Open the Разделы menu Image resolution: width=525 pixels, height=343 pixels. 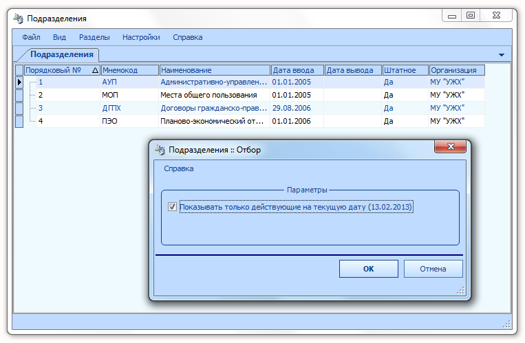[94, 37]
